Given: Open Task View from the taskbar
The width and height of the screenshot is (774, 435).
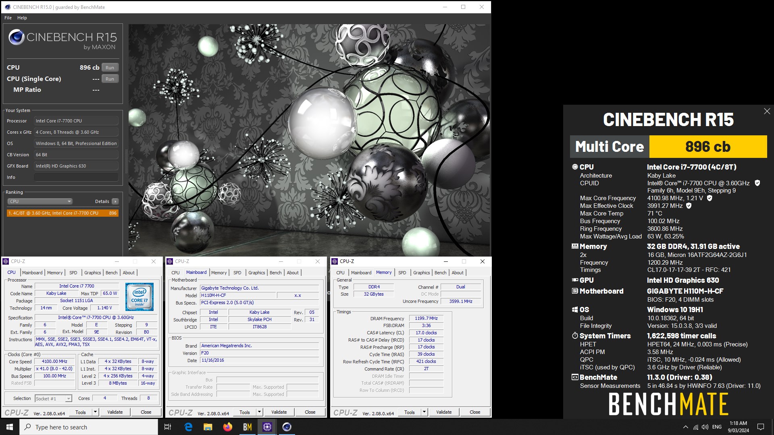Looking at the screenshot, I should (168, 427).
